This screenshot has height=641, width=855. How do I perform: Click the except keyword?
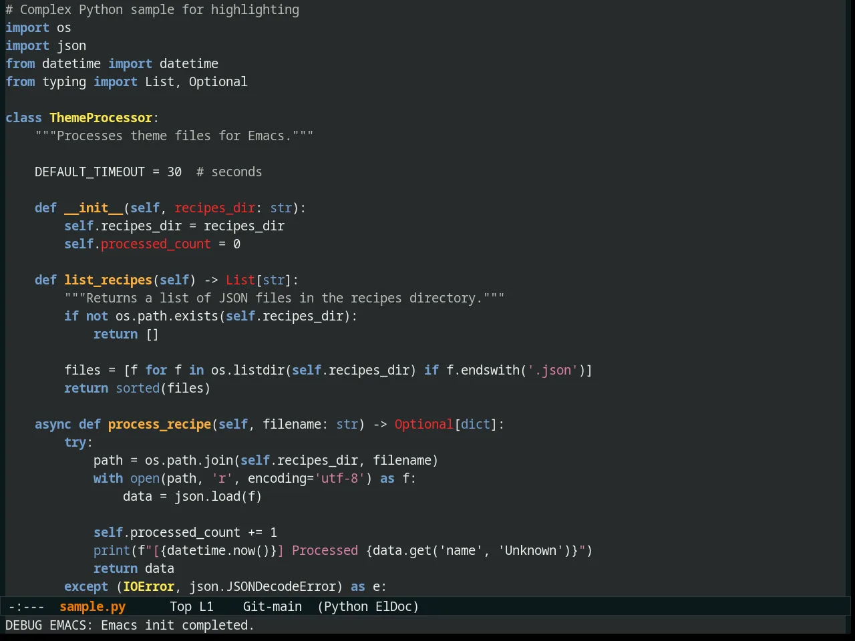pos(86,586)
